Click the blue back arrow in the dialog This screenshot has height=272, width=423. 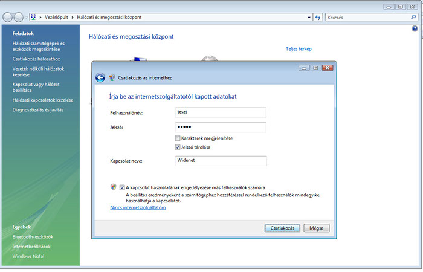(100, 78)
